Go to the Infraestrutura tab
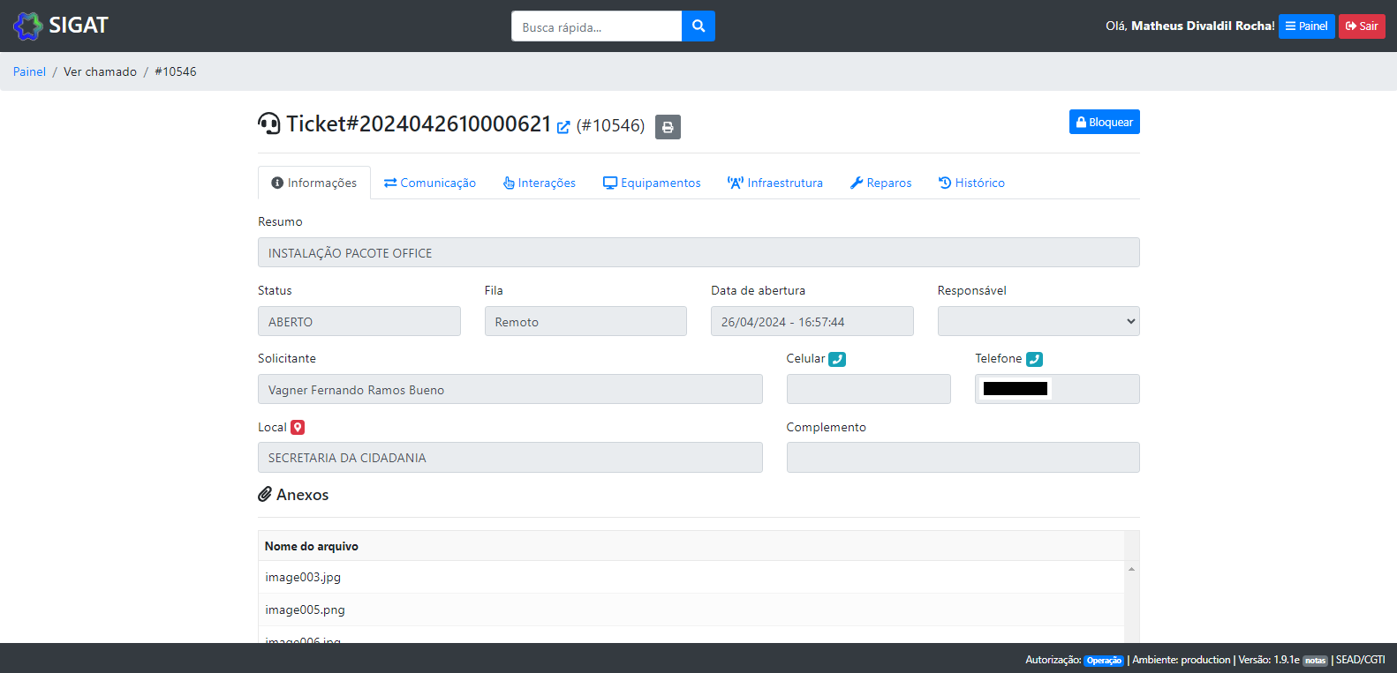 775,183
